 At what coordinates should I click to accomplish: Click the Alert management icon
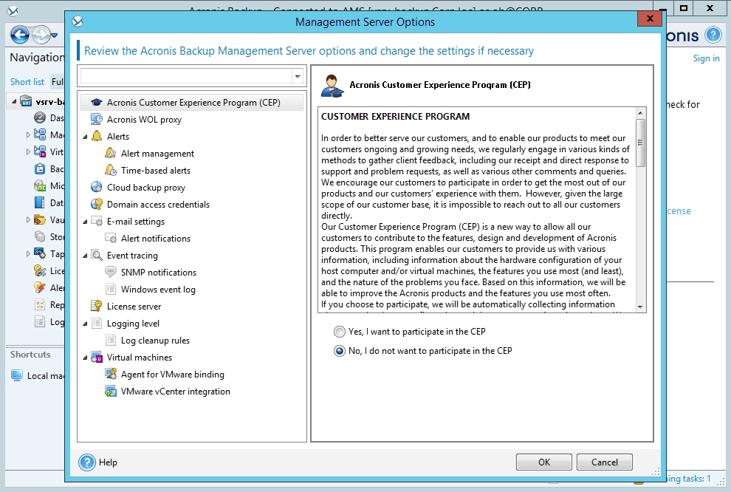(111, 154)
